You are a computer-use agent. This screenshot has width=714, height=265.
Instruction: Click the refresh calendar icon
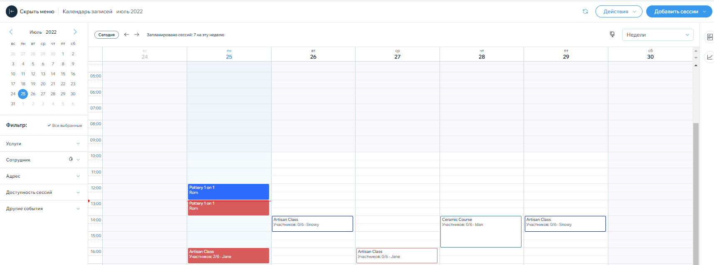[x=585, y=12]
